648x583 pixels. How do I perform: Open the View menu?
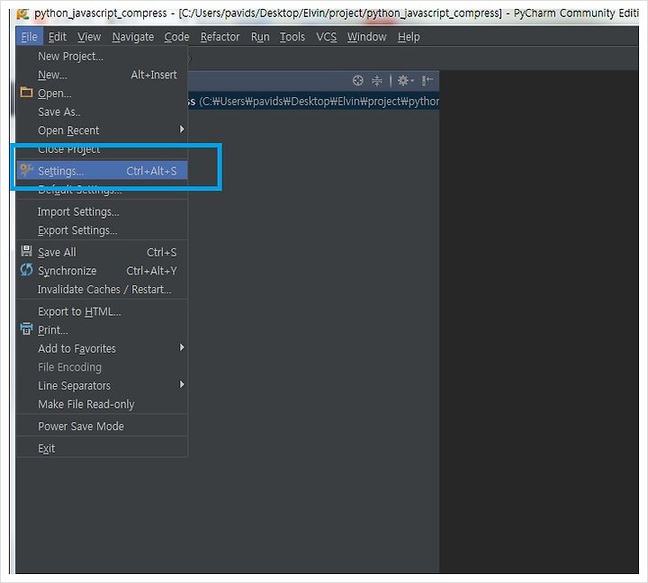coord(89,37)
